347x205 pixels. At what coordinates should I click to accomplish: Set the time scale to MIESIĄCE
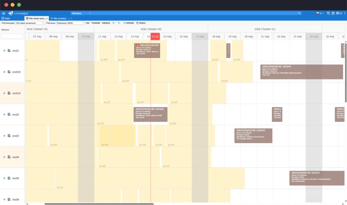point(106,23)
